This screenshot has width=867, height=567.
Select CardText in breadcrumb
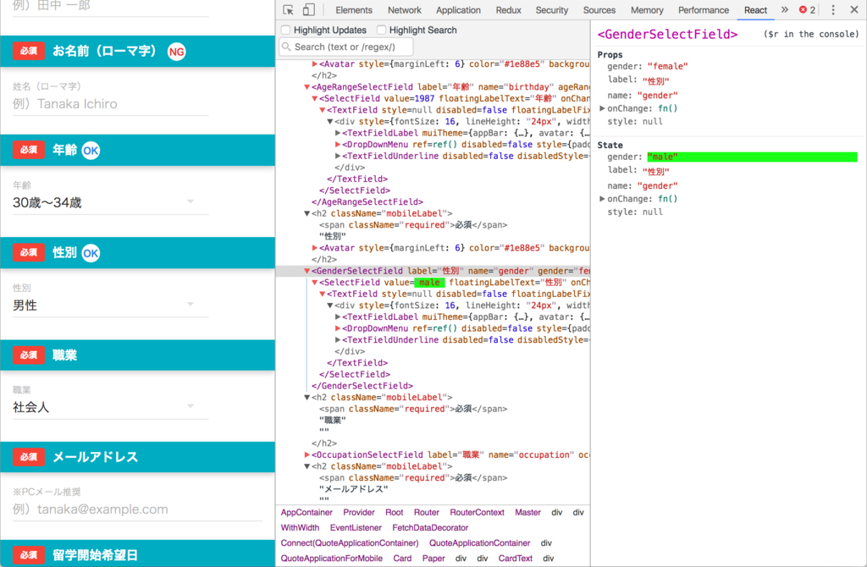[x=516, y=559]
